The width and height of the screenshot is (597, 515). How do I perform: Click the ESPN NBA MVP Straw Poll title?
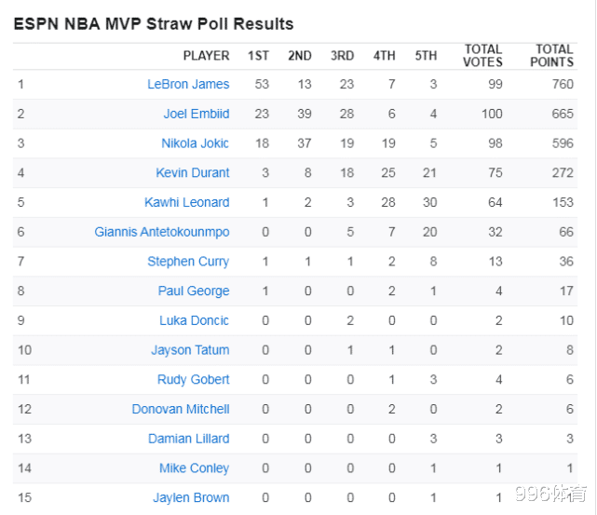coord(154,24)
